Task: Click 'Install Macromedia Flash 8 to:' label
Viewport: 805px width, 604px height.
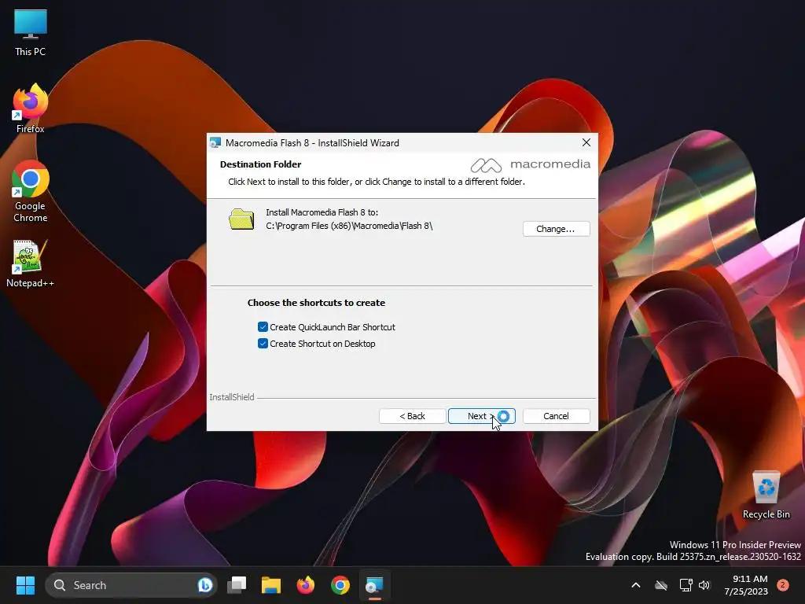Action: tap(322, 212)
